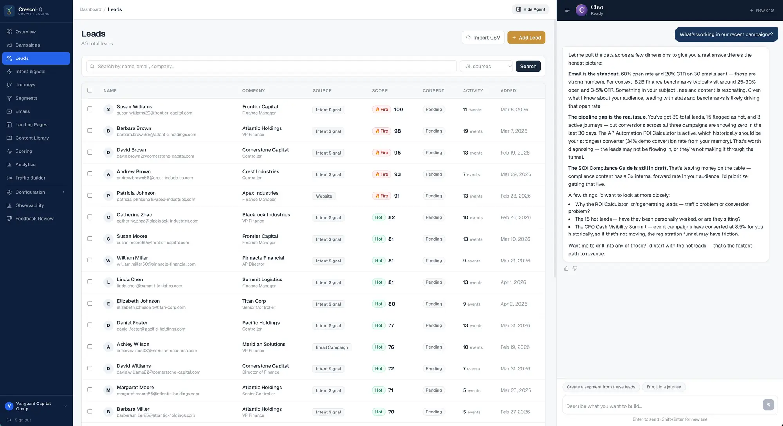Select Linda Chen row checkbox

90,282
